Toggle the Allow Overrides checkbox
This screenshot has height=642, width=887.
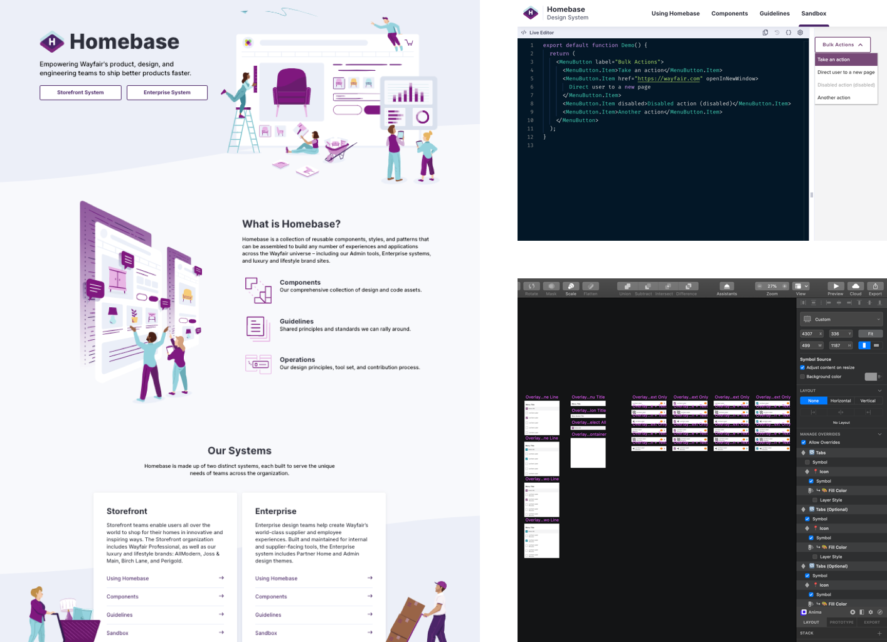[804, 442]
